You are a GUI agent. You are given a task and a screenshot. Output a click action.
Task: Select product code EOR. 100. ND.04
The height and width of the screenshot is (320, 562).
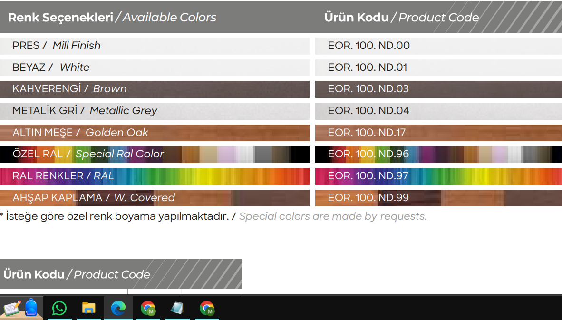click(x=368, y=111)
